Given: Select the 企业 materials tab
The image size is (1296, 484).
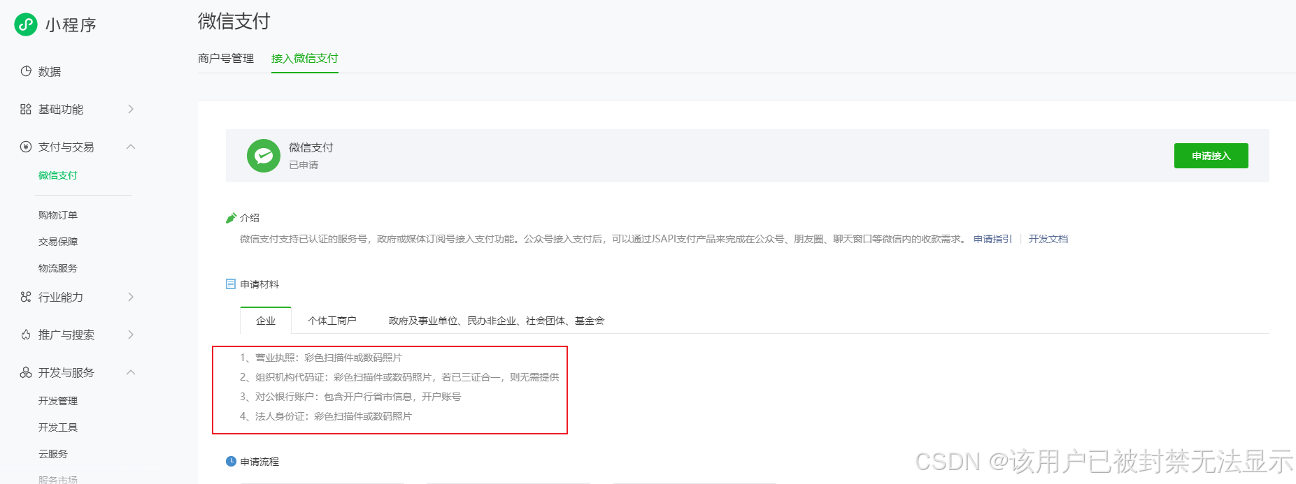Looking at the screenshot, I should [266, 321].
